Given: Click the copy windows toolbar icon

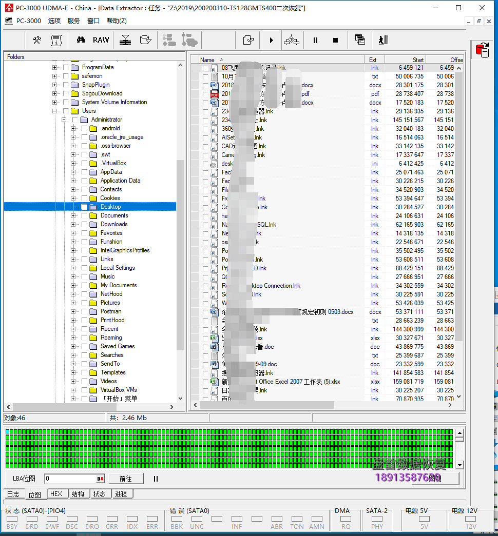Looking at the screenshot, I should click(360, 39).
